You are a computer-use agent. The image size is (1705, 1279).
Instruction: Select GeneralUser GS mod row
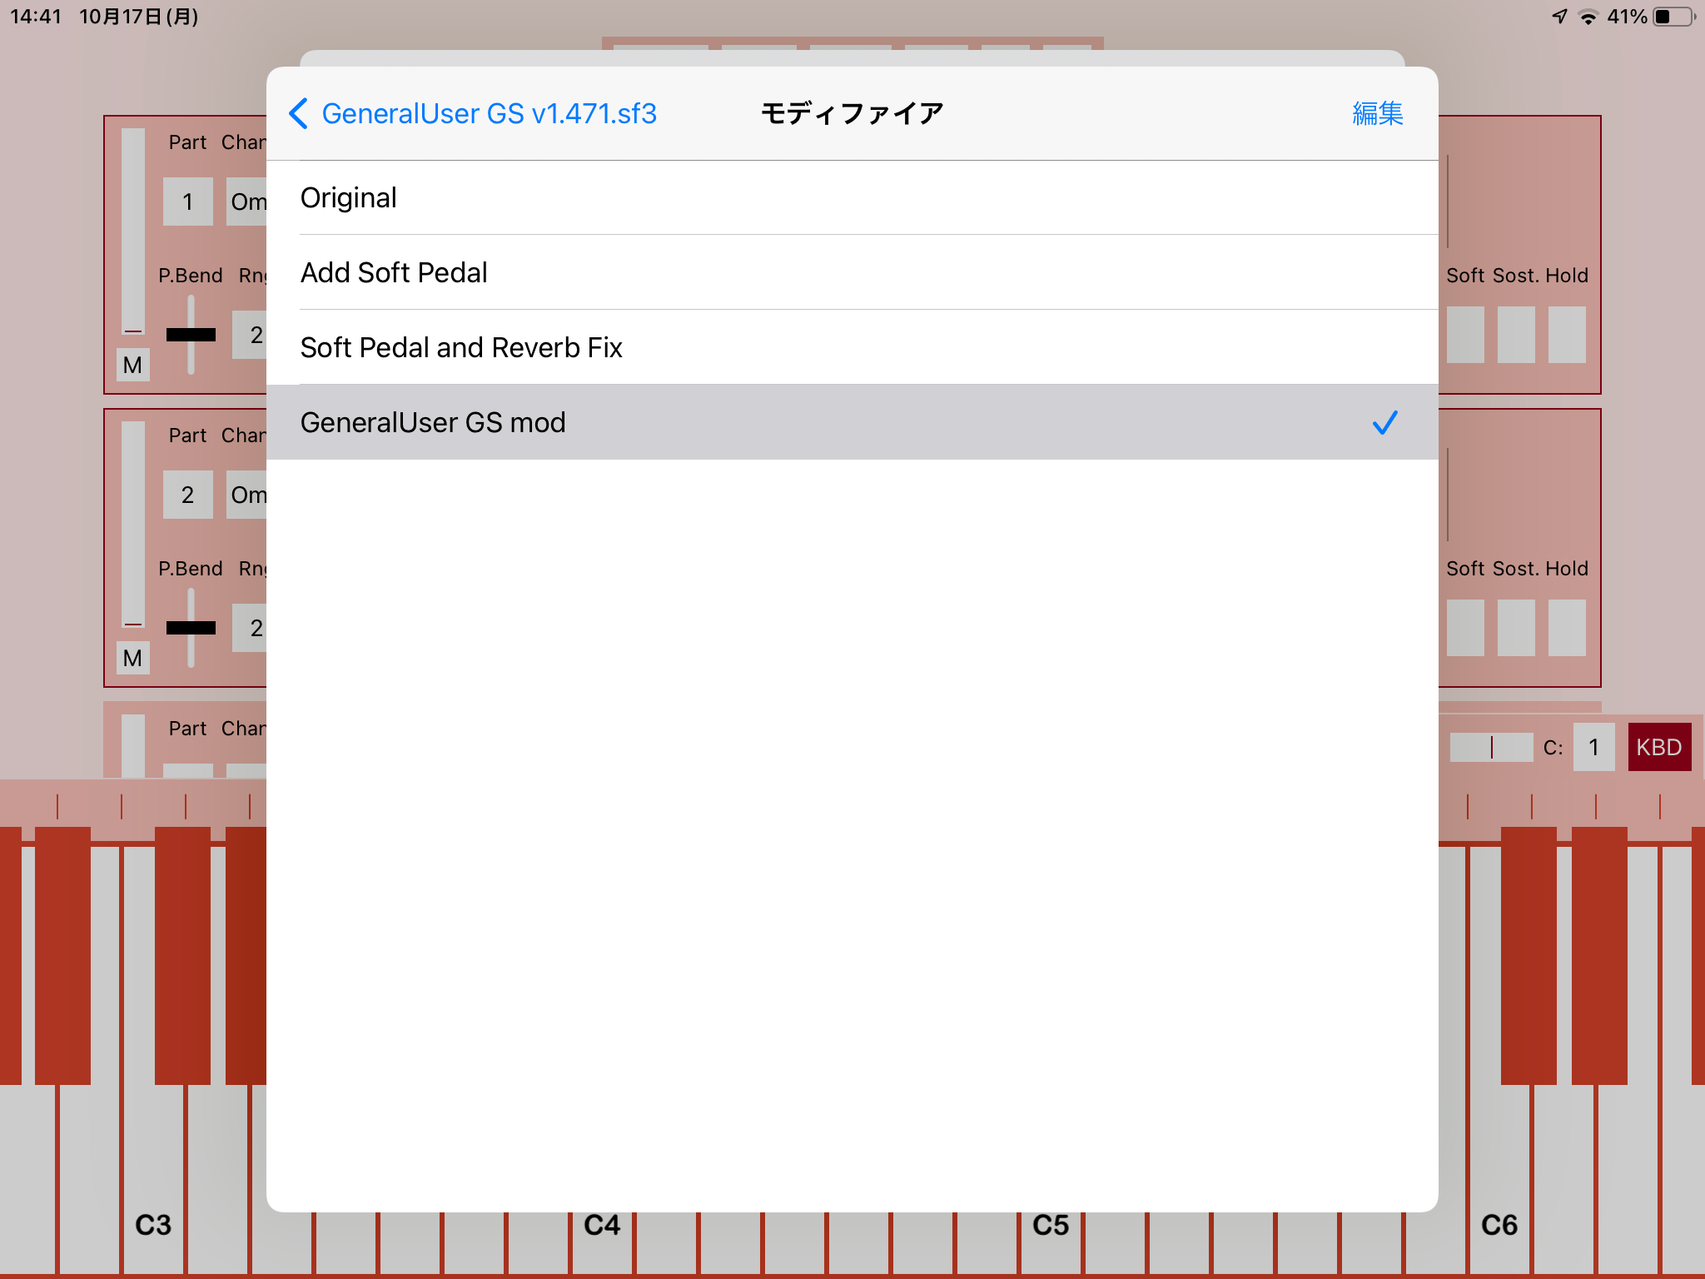click(x=852, y=422)
